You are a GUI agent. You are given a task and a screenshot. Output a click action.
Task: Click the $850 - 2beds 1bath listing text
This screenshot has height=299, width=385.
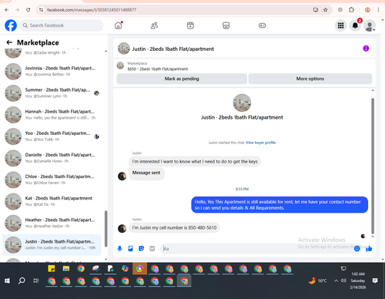(x=158, y=69)
